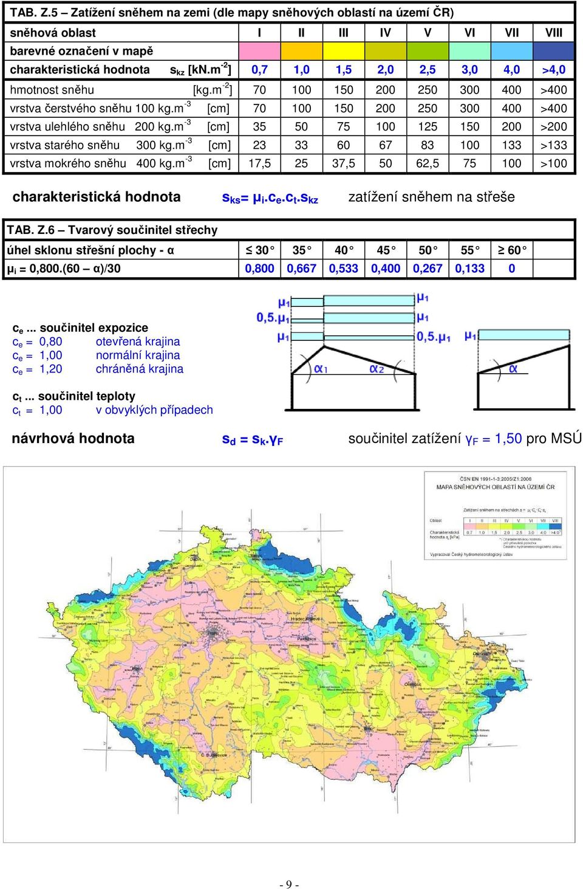This screenshot has width=583, height=889.
Task: Click součinitel zatížení γF = 1,50 pro MSÚ
Action: pos(465,439)
